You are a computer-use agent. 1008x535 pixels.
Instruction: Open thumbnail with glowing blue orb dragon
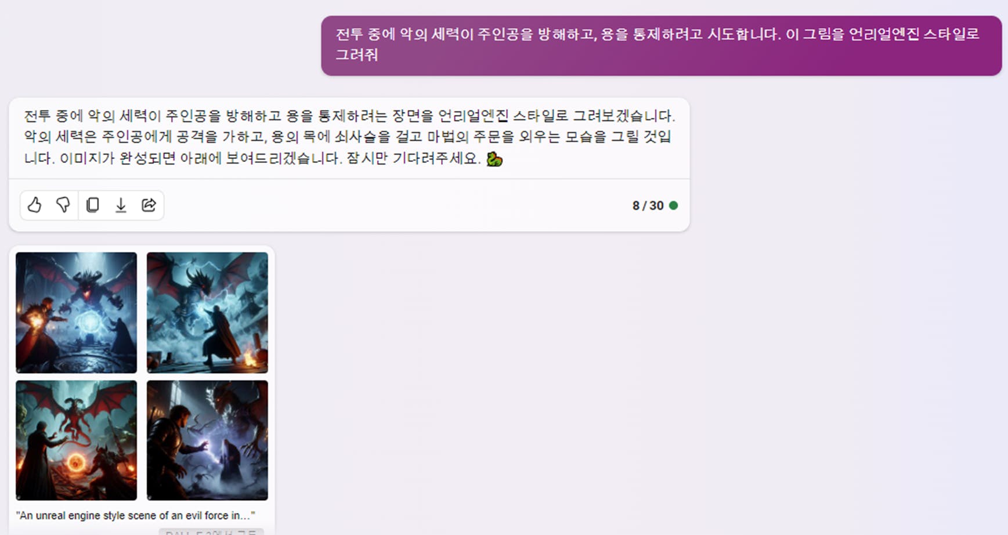click(x=76, y=312)
